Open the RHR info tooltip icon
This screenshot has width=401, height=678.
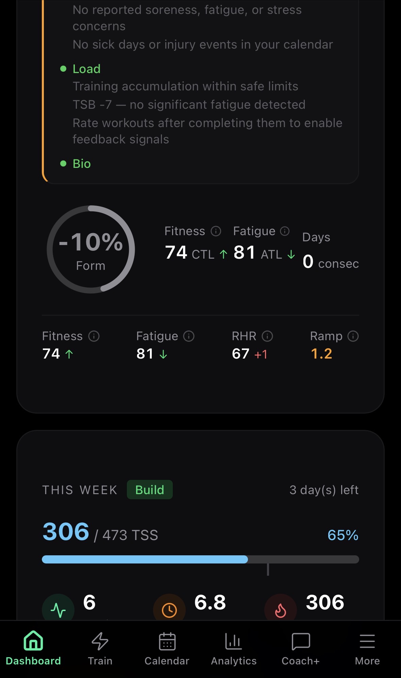(x=267, y=336)
